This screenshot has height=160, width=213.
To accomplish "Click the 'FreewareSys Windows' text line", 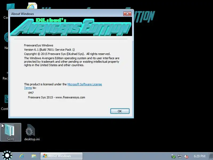I will (39, 45).
